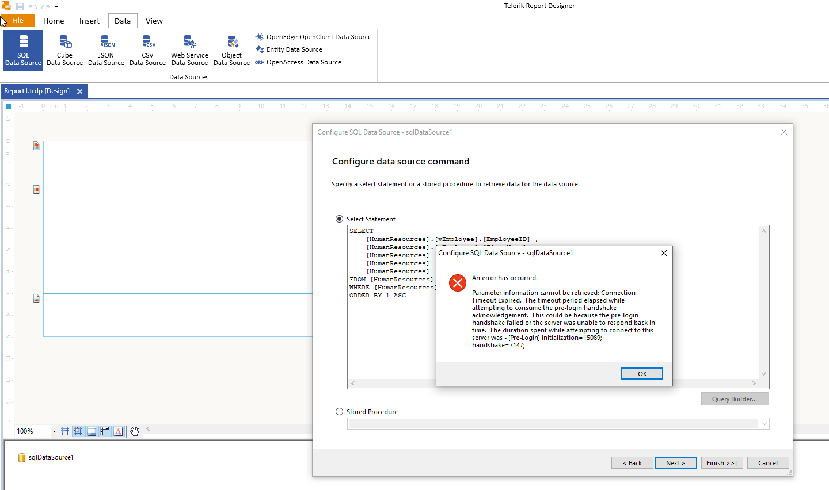829x490 pixels.
Task: Select the Object Data Source icon
Action: [231, 50]
